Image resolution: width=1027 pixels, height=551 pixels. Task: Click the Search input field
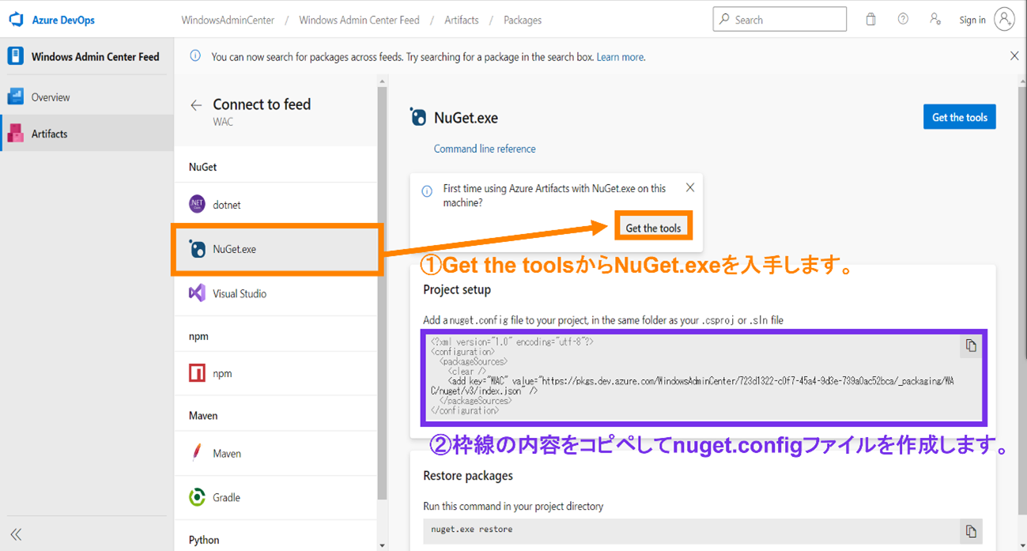point(780,20)
